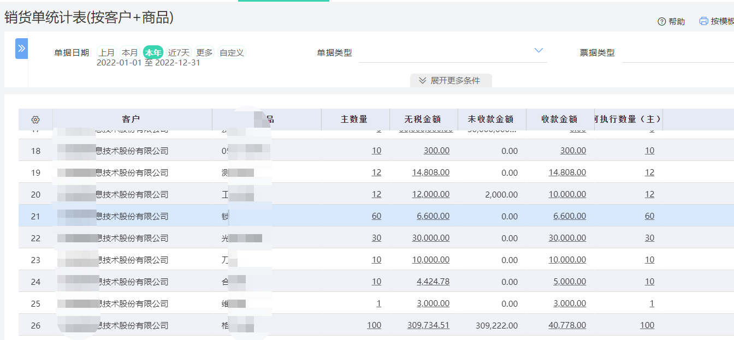
Task: Click the 未收款金额 column header
Action: click(x=490, y=119)
